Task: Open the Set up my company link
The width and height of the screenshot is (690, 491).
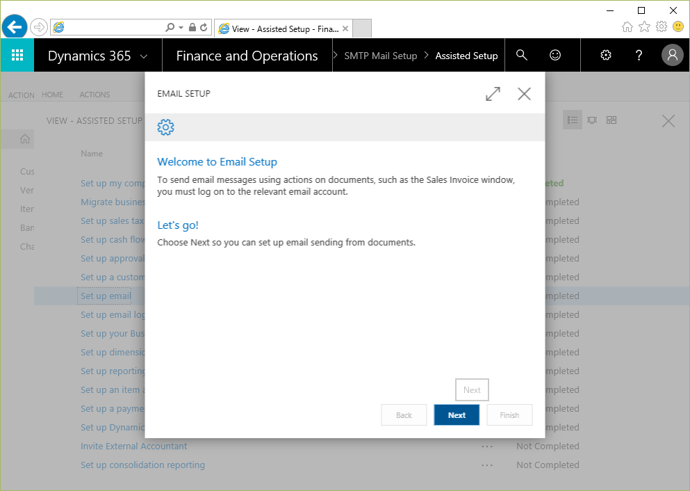Action: tap(113, 183)
